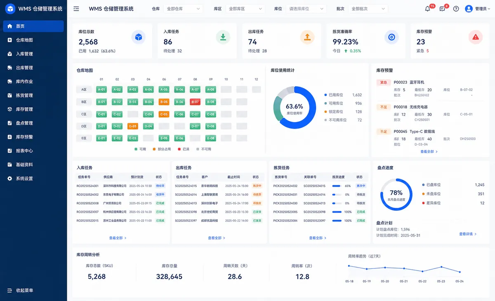Image resolution: width=495 pixels, height=301 pixels.
Task: Click the green A-01 location cell
Action: click(x=101, y=89)
